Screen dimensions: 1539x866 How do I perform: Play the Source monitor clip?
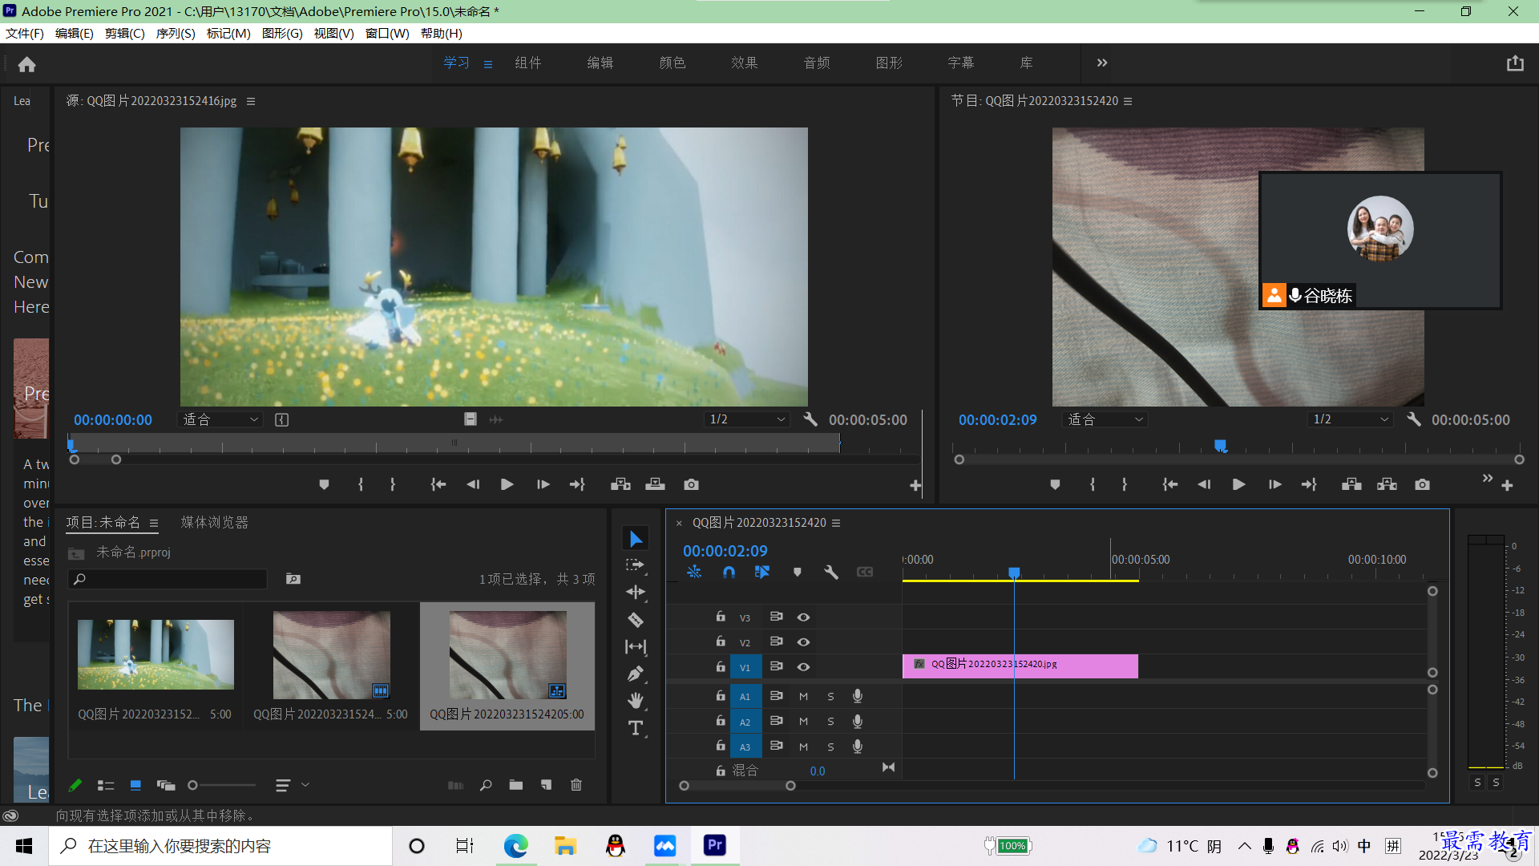point(507,484)
